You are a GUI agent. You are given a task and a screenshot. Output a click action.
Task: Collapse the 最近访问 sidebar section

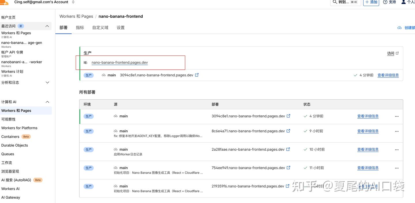tap(47, 26)
